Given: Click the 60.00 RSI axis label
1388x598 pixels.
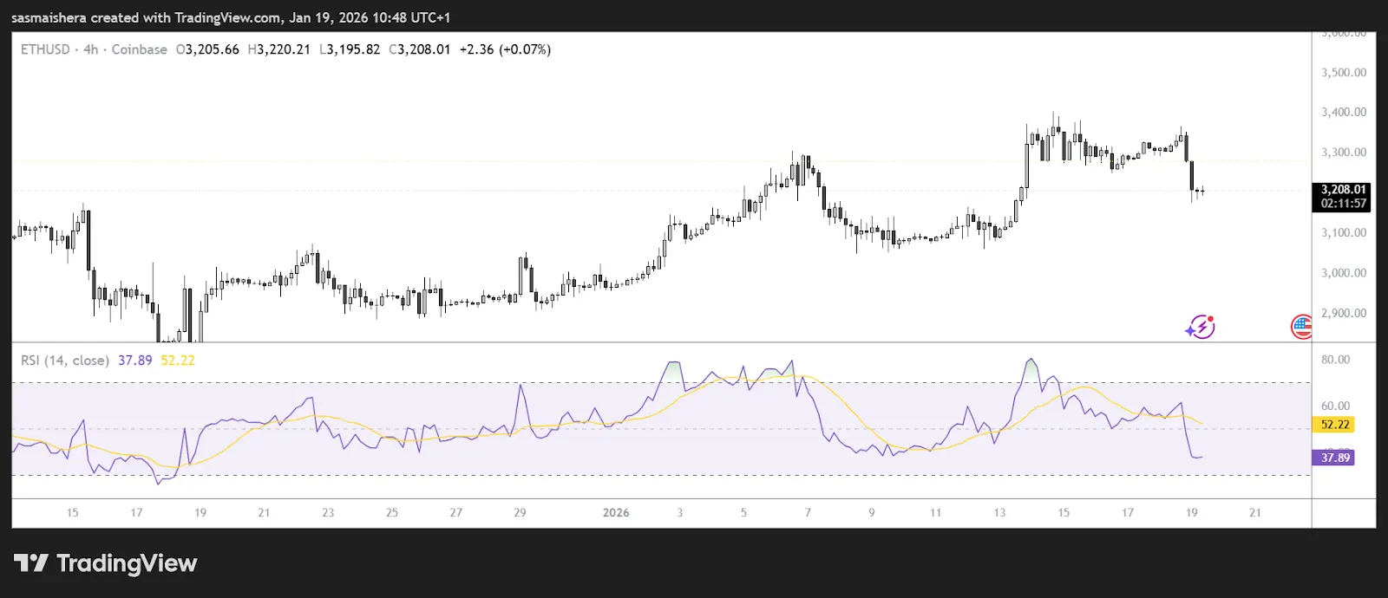Looking at the screenshot, I should tap(1336, 406).
